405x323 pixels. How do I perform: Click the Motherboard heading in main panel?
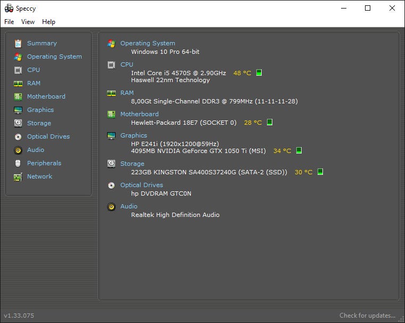[139, 114]
